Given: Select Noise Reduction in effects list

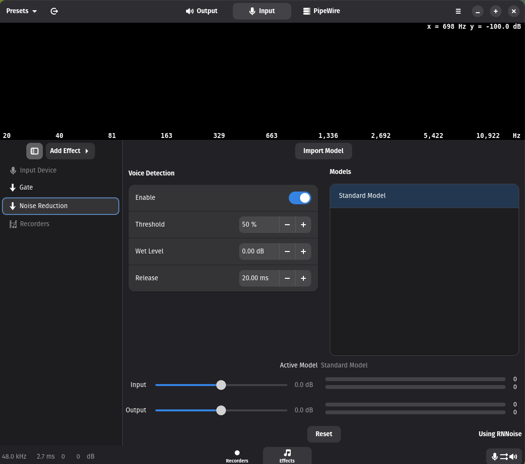Looking at the screenshot, I should pos(61,206).
